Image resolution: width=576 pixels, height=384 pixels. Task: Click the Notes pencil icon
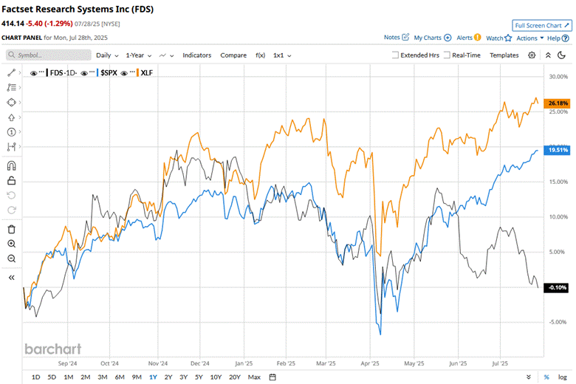point(405,37)
